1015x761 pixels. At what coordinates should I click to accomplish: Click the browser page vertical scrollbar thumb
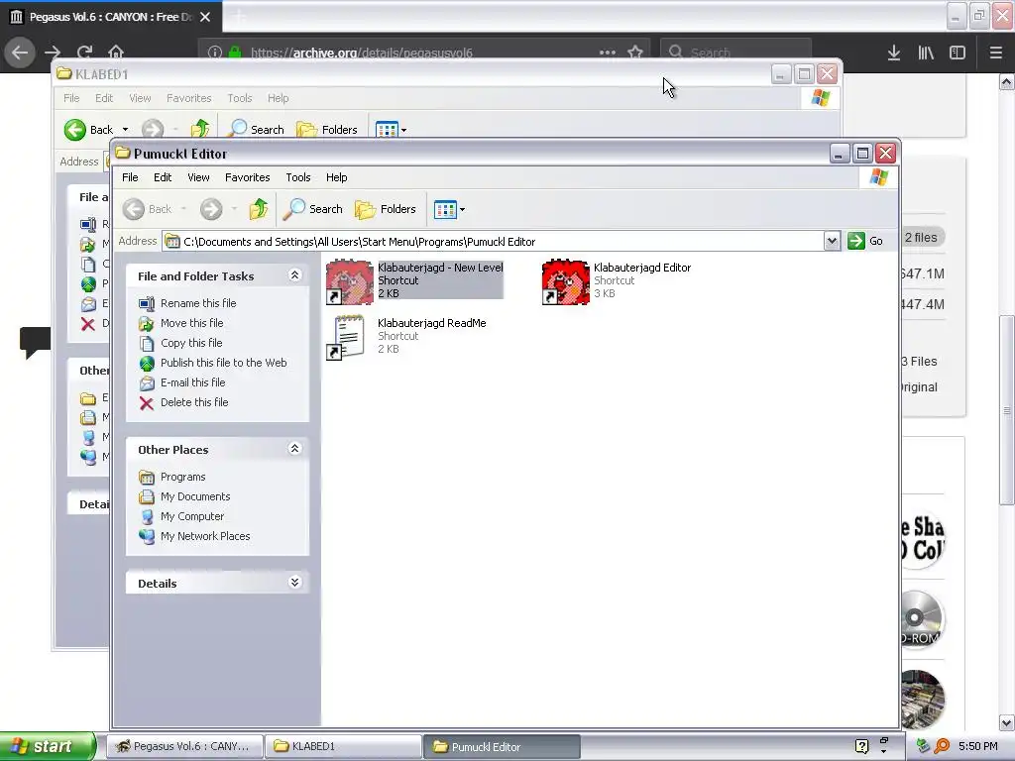1007,410
